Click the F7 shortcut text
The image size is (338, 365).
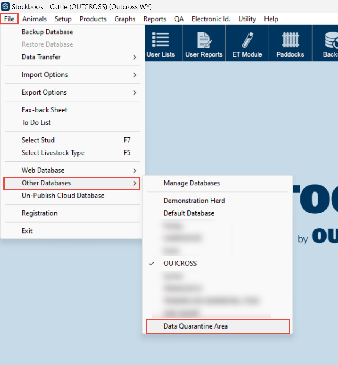[x=127, y=140]
